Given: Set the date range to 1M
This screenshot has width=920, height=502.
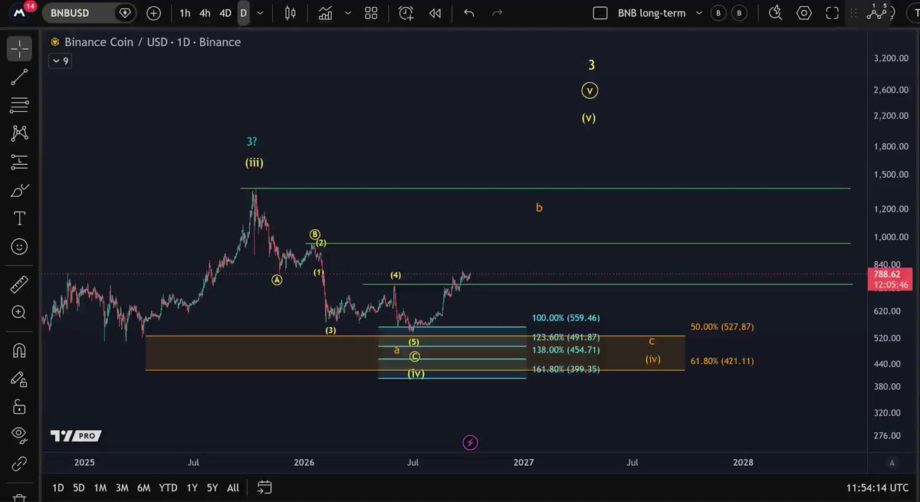Looking at the screenshot, I should click(x=100, y=487).
